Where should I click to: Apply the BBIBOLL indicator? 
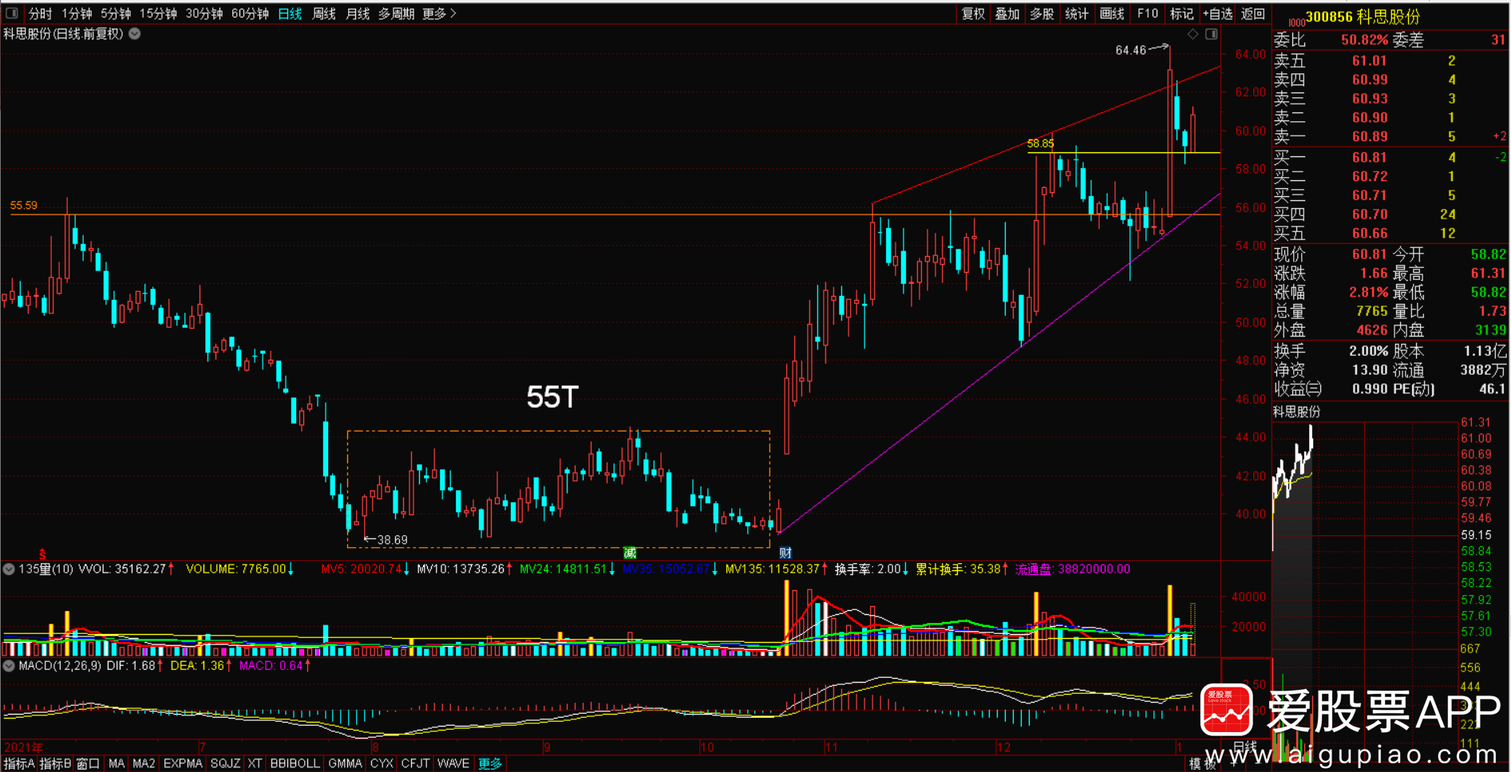click(295, 763)
